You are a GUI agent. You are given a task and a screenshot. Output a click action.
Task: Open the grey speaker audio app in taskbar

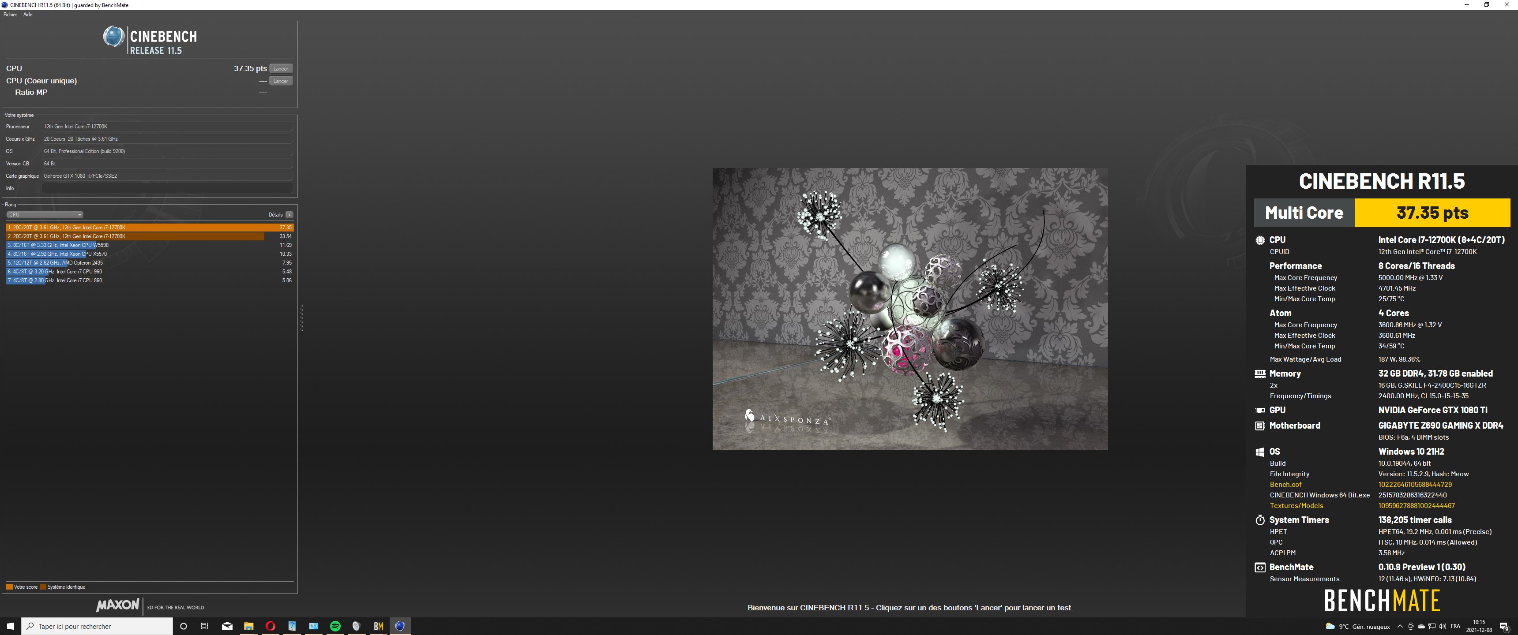(x=356, y=626)
